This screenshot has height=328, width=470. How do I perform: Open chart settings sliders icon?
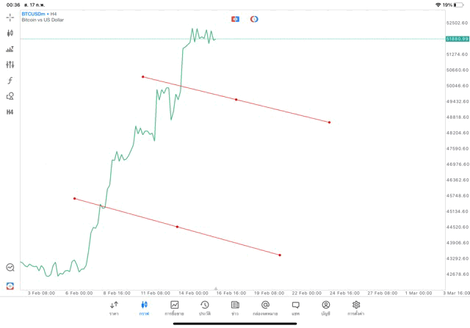click(x=10, y=65)
